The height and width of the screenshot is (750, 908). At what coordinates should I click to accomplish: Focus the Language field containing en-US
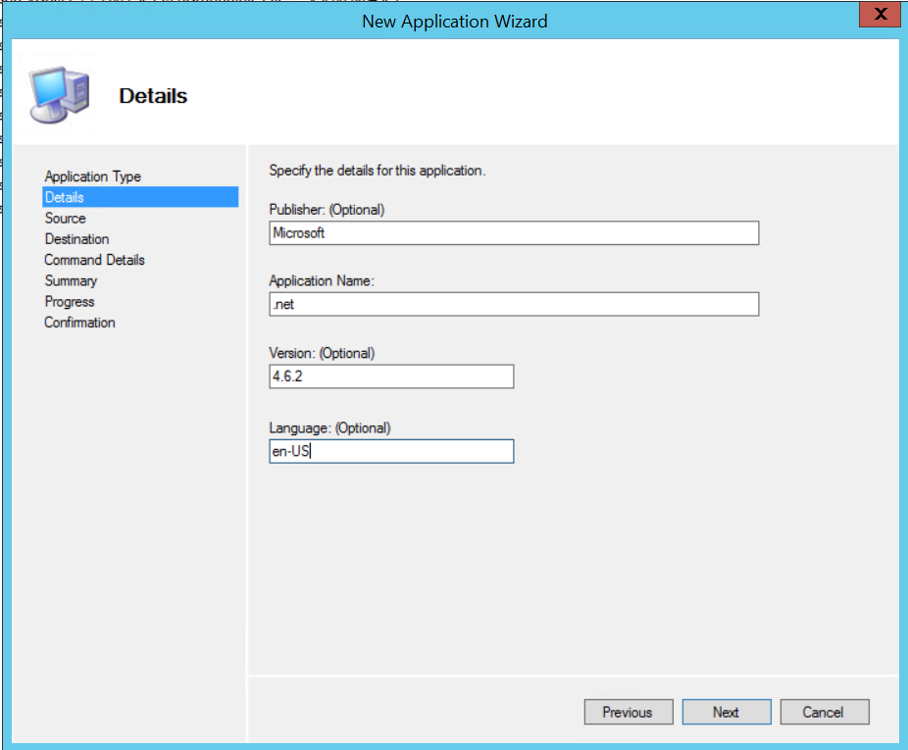point(391,451)
